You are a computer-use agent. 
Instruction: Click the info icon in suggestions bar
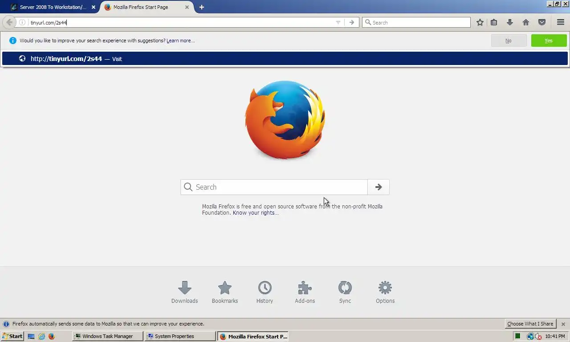[12, 41]
